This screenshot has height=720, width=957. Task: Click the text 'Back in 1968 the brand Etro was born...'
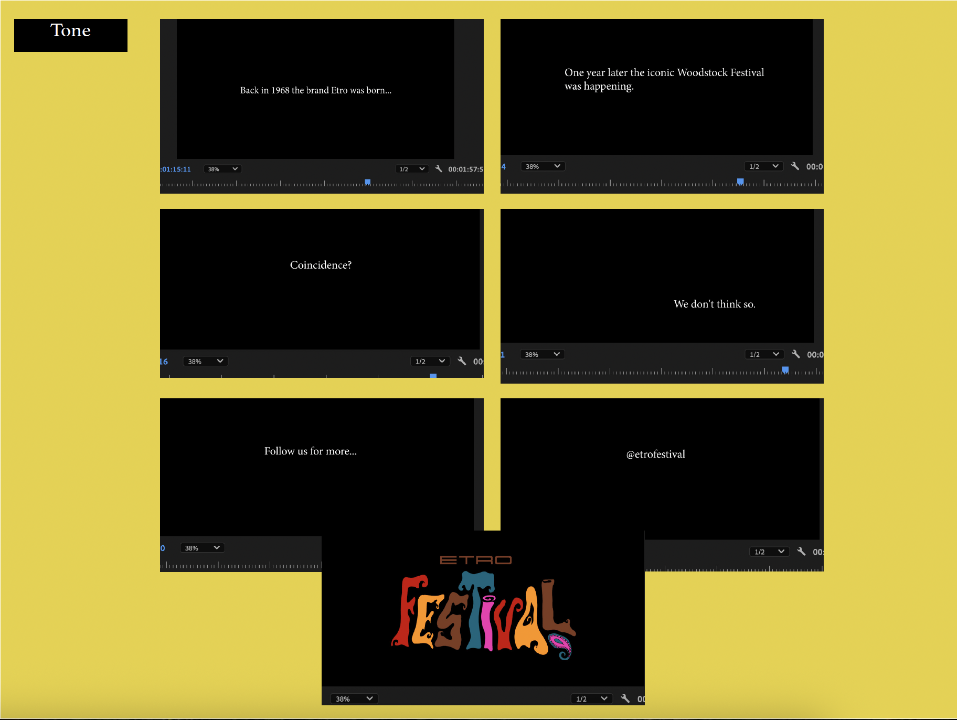click(x=316, y=90)
